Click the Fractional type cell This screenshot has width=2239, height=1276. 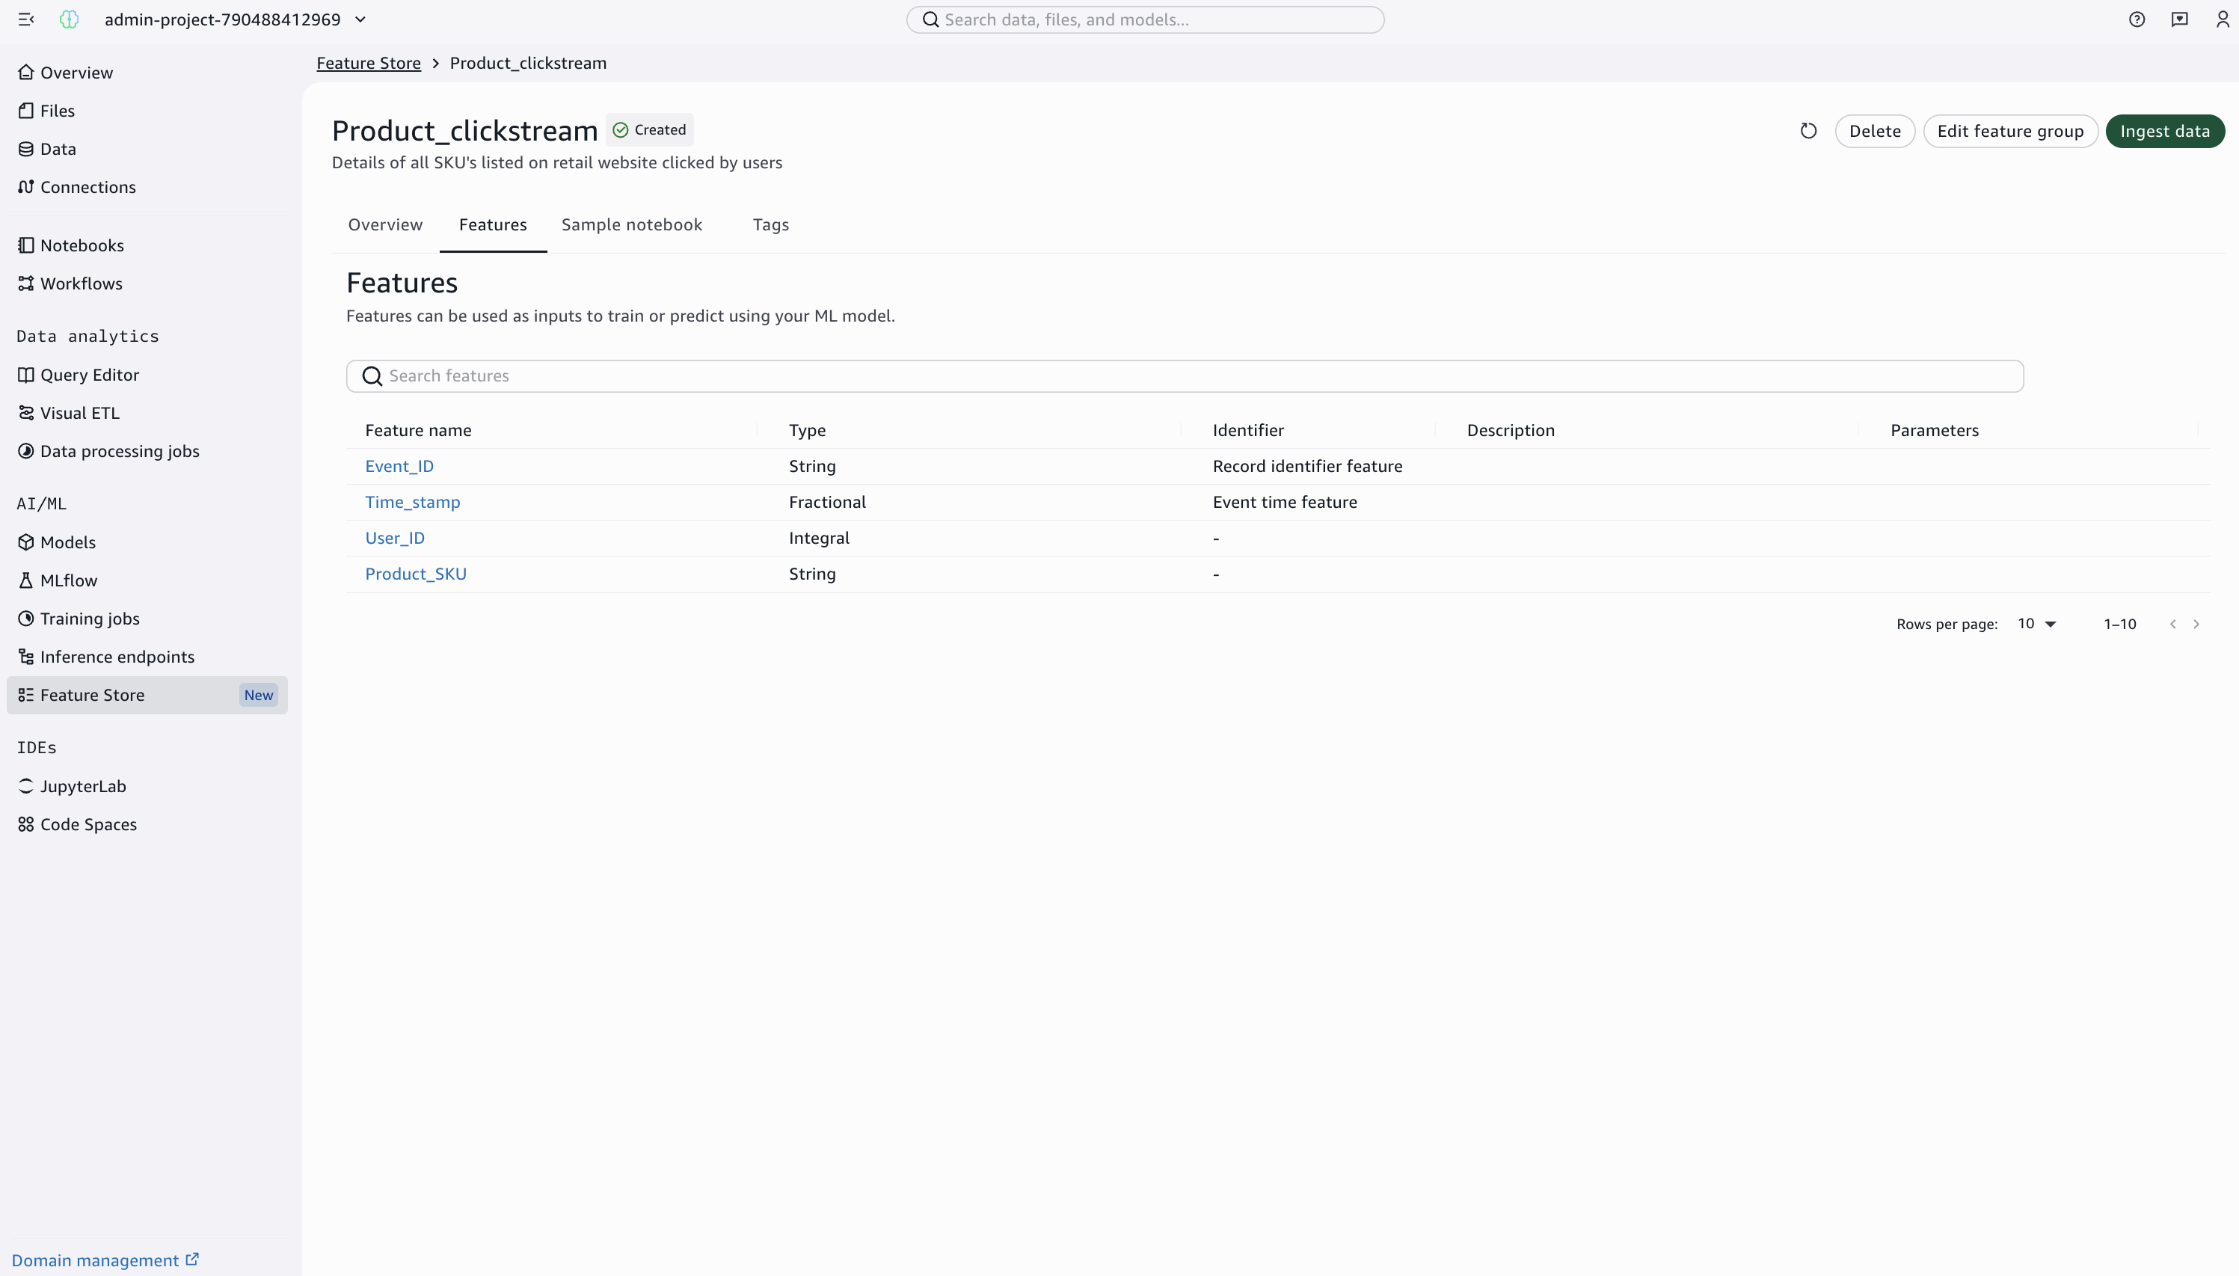click(x=828, y=502)
